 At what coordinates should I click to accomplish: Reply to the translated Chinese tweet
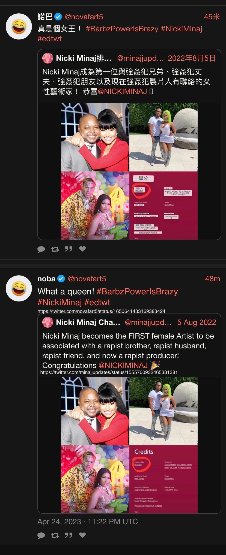pyautogui.click(x=41, y=249)
